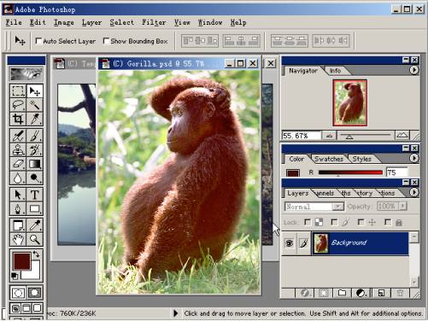Expand the Opacity slider arrow
Image resolution: width=428 pixels, height=321 pixels.
click(403, 206)
